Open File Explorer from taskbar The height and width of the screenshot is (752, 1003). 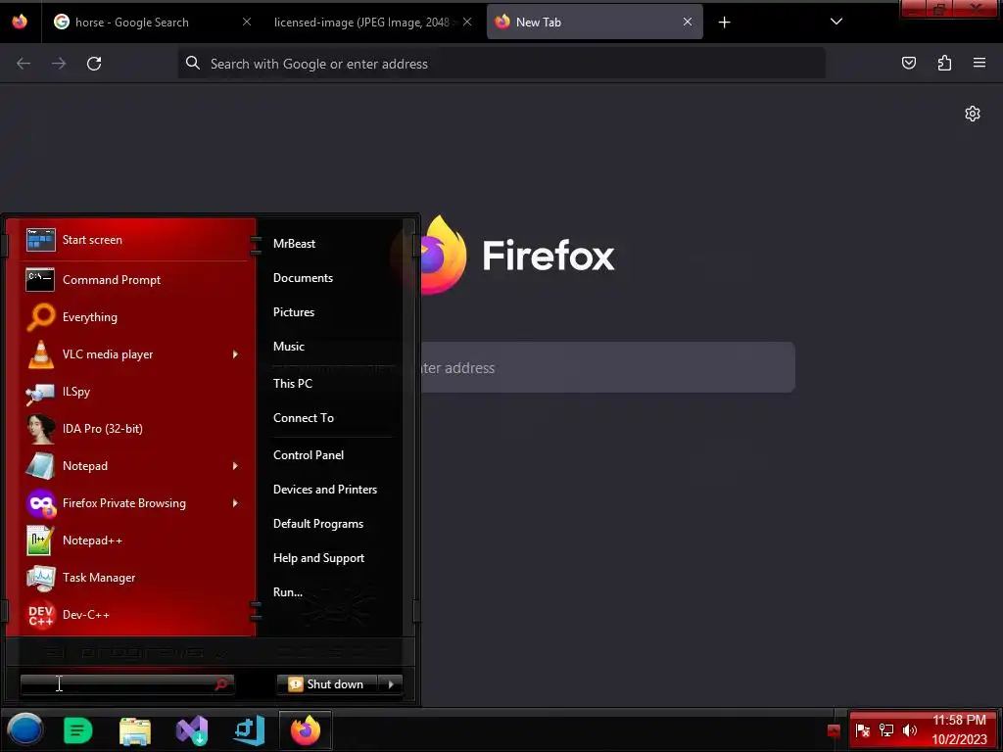click(135, 730)
